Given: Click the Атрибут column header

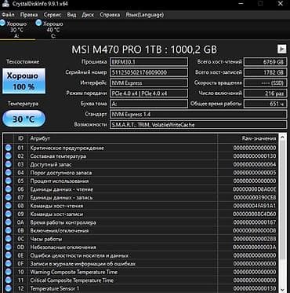Looking at the screenshot, I should (x=122, y=138).
